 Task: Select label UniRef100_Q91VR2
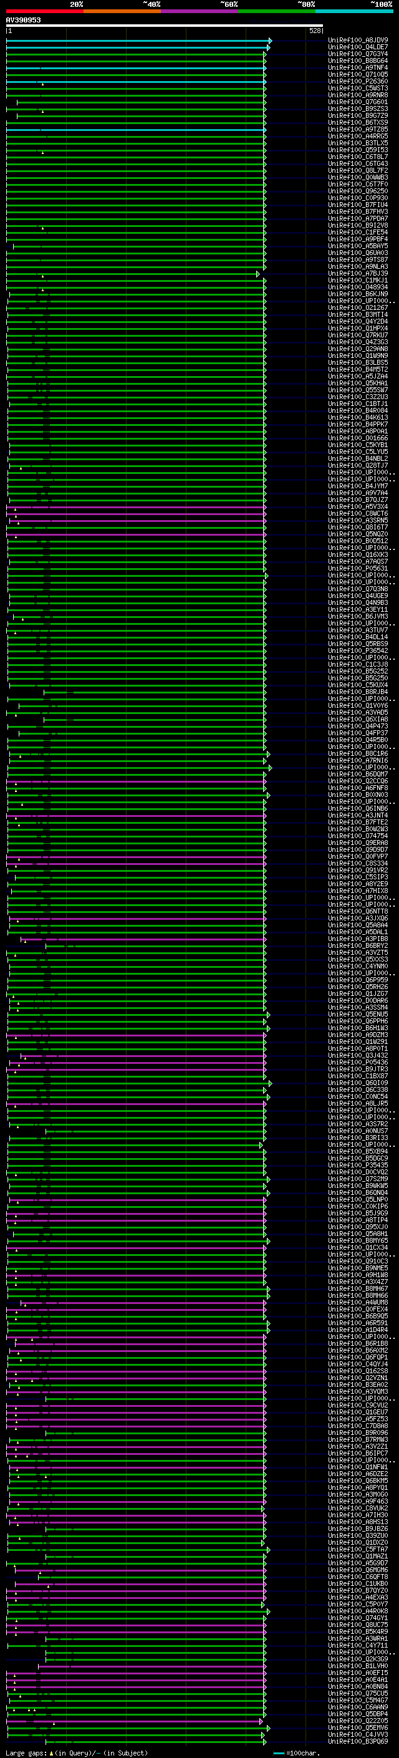358,871
